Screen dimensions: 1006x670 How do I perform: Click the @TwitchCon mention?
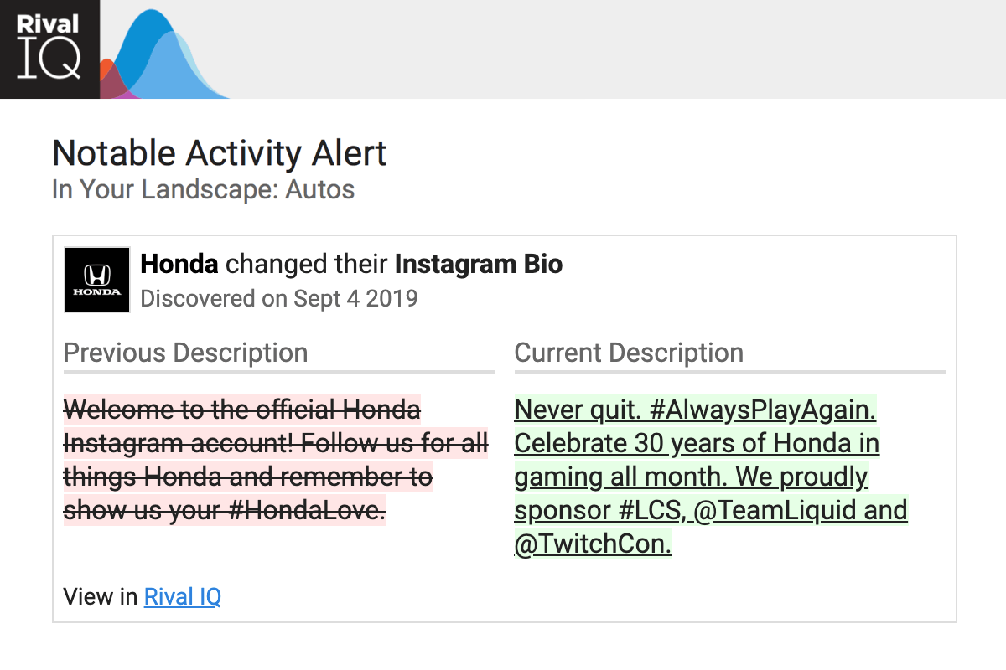(593, 544)
